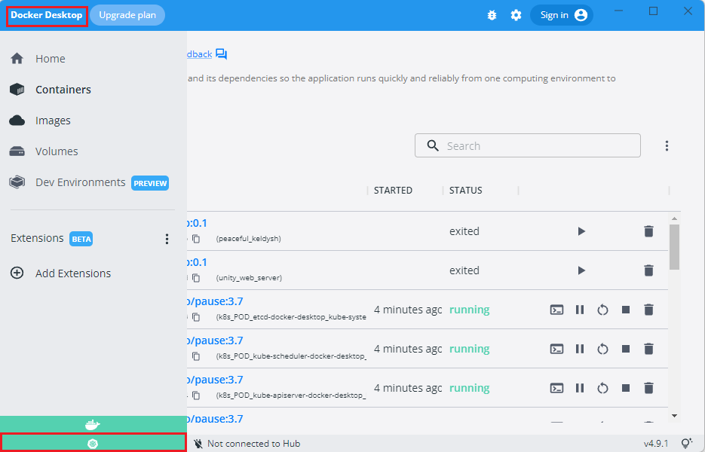705x452 pixels.
Task: Open the troubleshoot bug icon
Action: [x=492, y=15]
